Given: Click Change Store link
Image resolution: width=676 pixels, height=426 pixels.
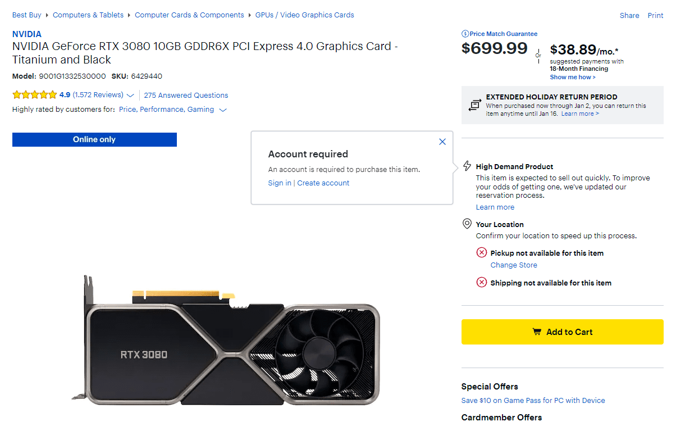Looking at the screenshot, I should [514, 265].
